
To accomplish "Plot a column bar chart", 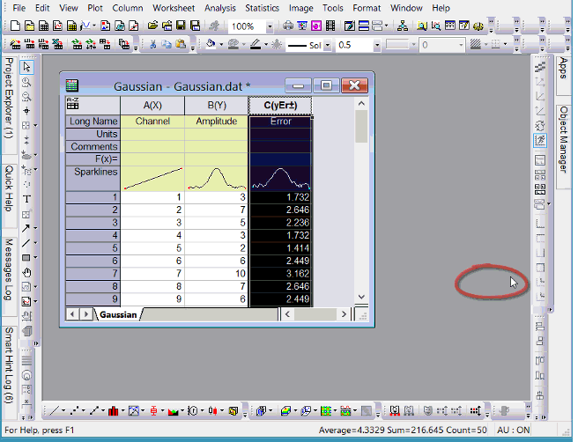I will (x=114, y=410).
